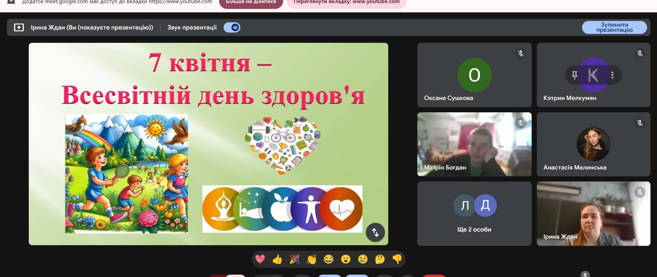Open more options on Кэтрин Мелкумян's tile
This screenshot has height=277, width=657.
click(612, 75)
